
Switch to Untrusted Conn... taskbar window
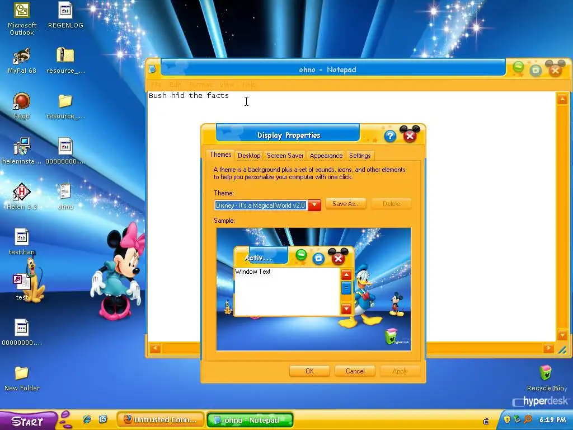tap(161, 420)
